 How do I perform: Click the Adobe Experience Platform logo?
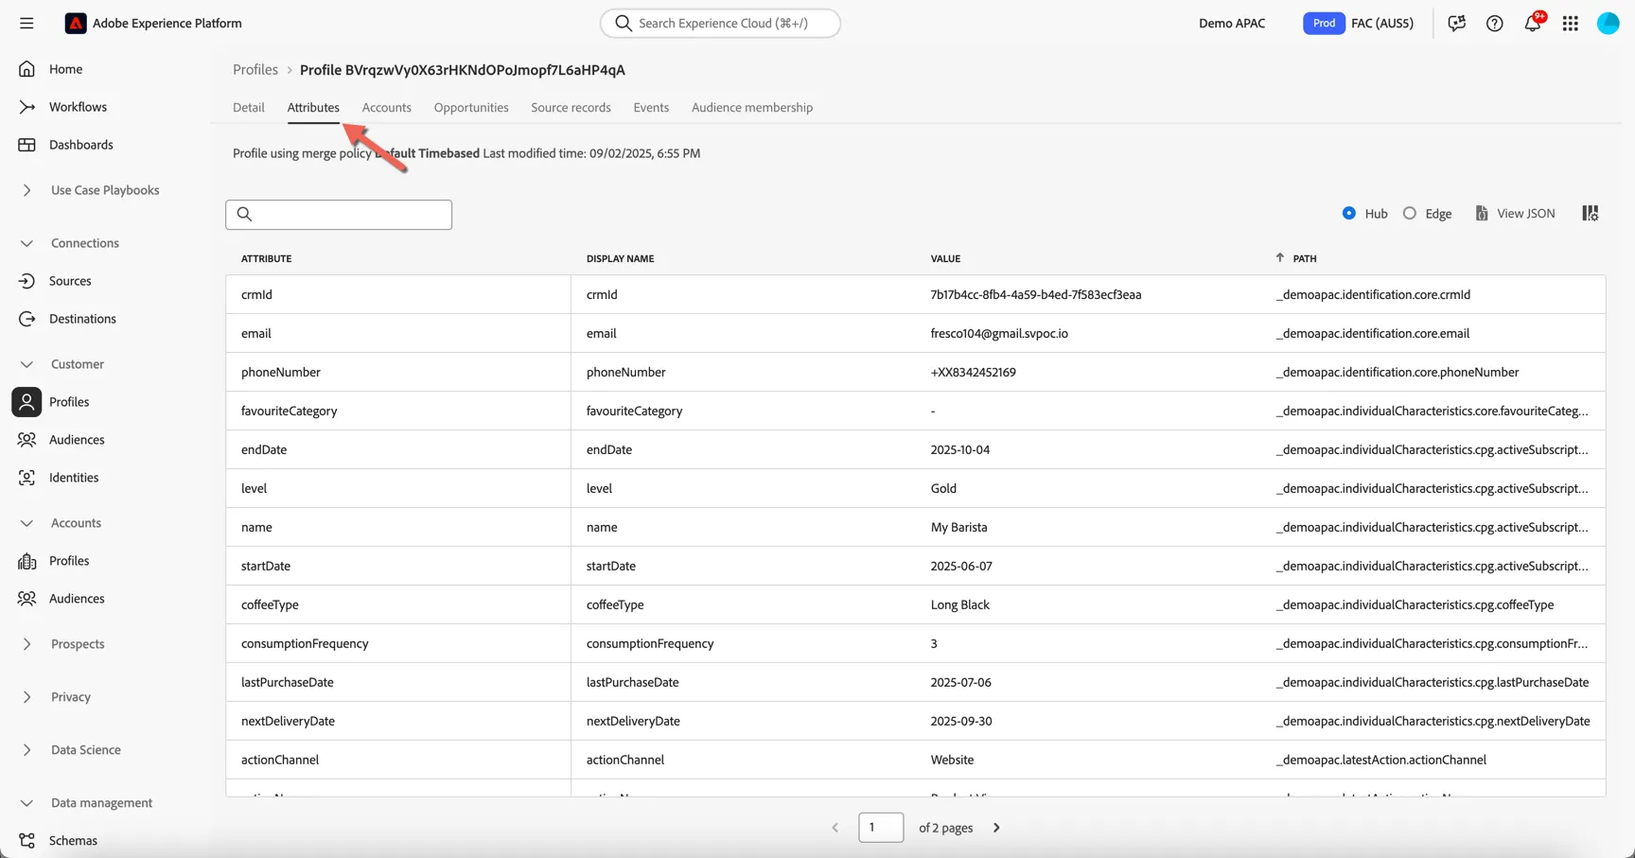(76, 23)
